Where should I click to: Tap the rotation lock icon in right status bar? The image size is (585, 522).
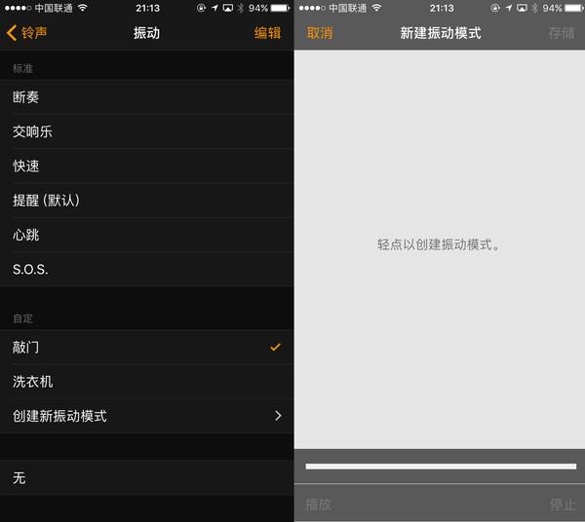tap(495, 8)
